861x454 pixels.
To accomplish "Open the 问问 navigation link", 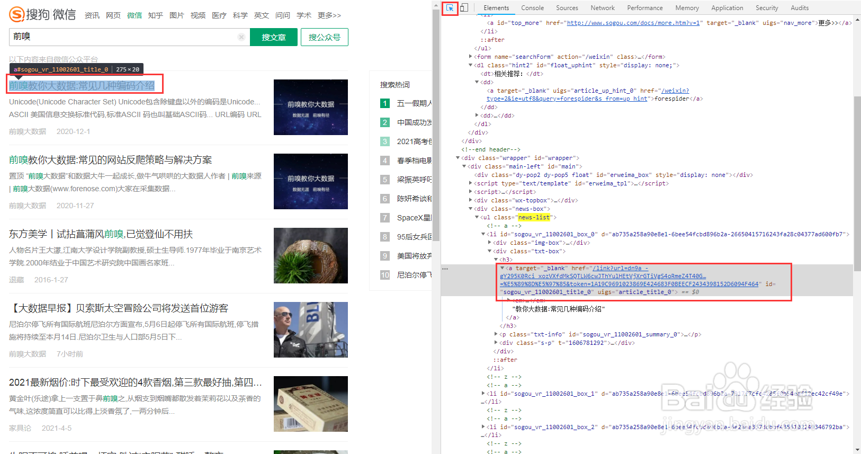I will (x=283, y=15).
